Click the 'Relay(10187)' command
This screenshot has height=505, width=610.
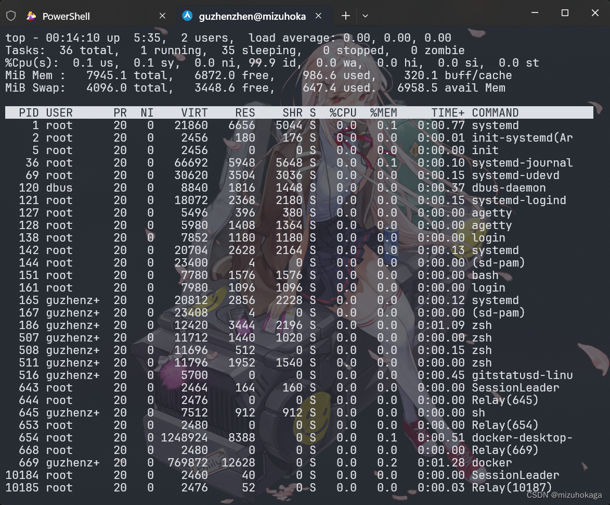tap(512, 487)
